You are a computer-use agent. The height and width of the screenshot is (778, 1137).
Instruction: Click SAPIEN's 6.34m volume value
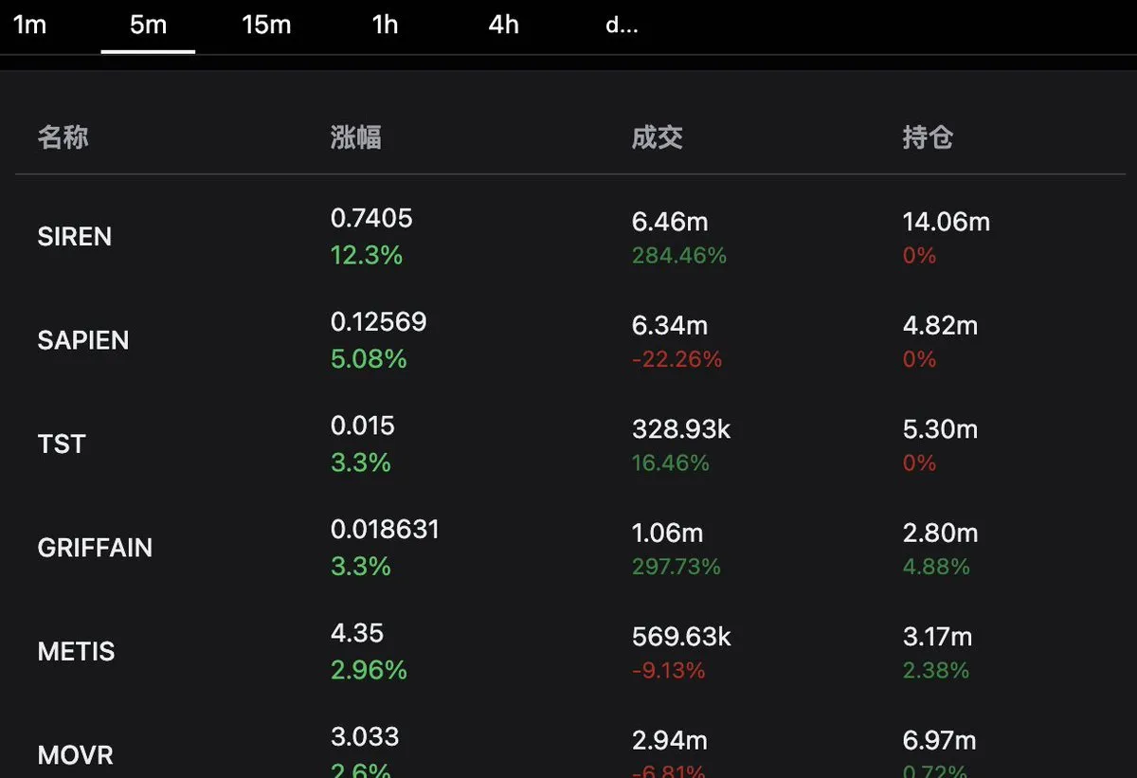coord(669,325)
